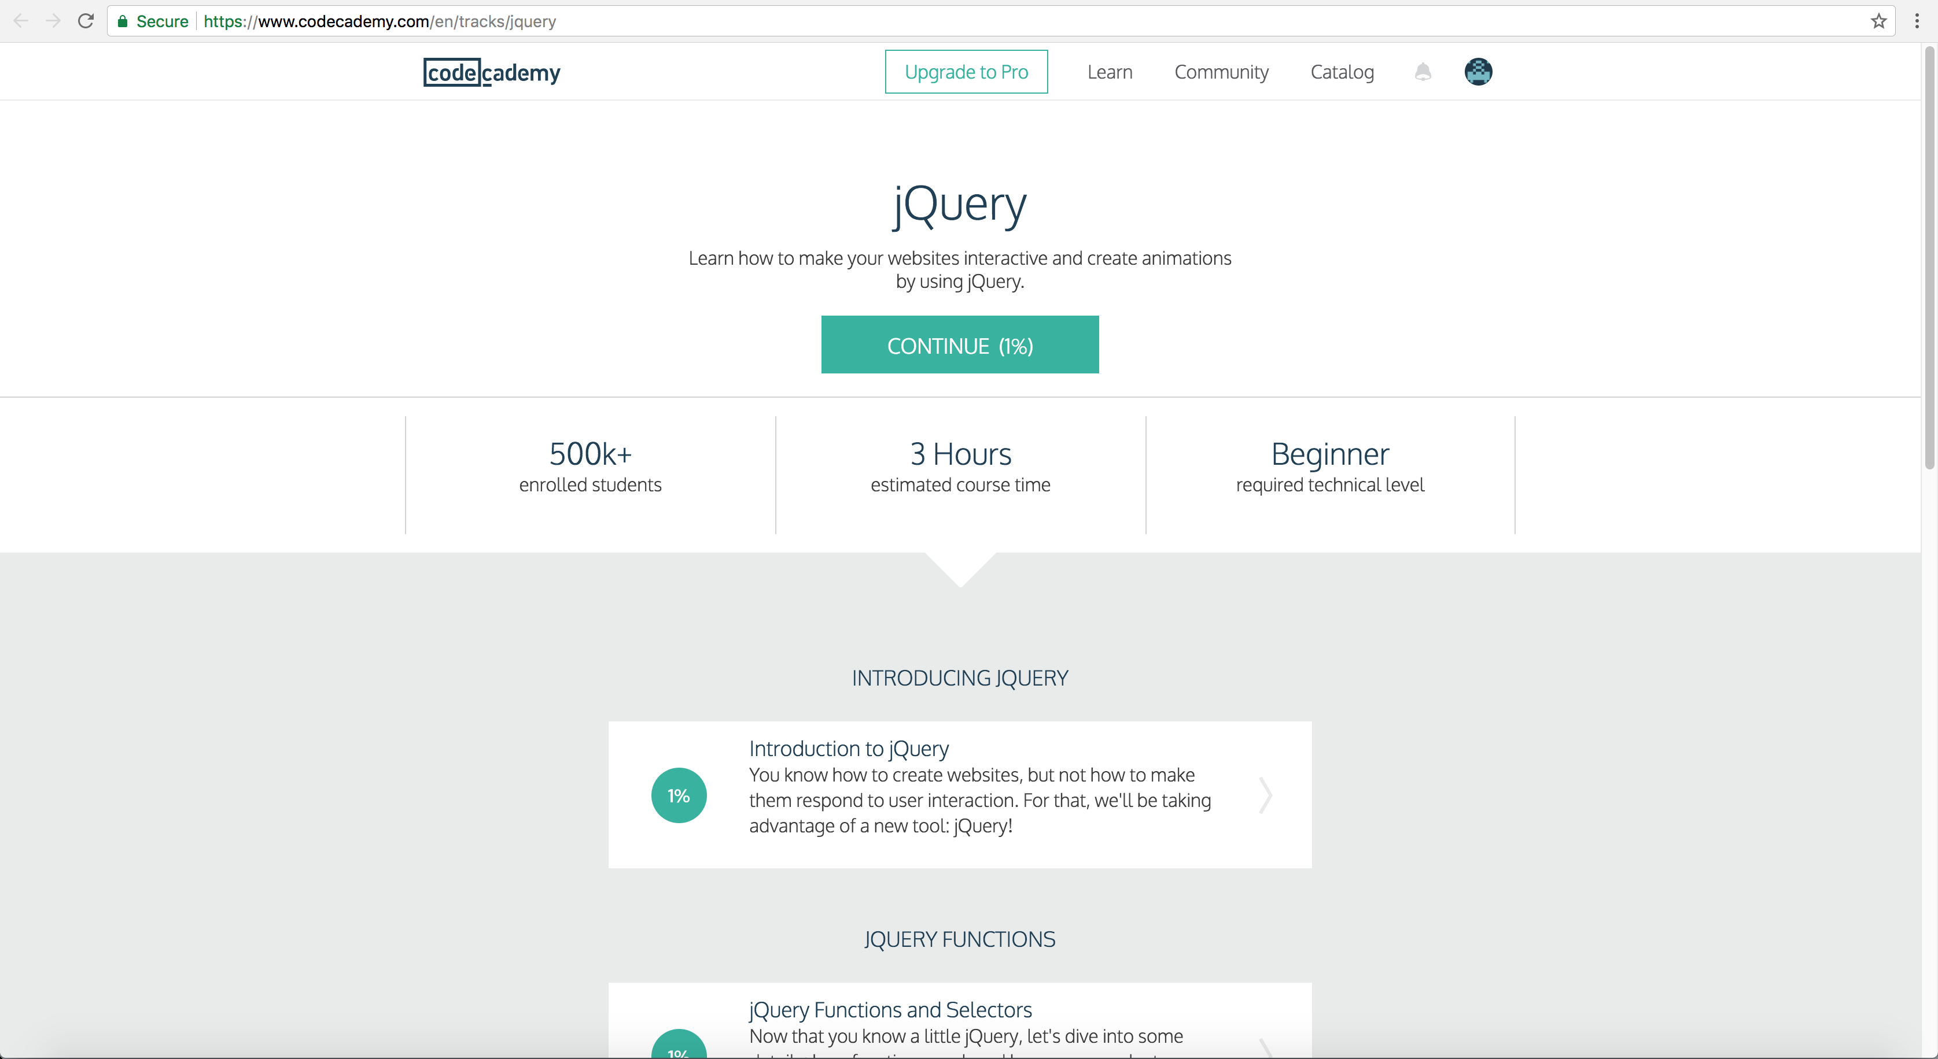Open the Community nav item
The height and width of the screenshot is (1059, 1938).
1221,72
